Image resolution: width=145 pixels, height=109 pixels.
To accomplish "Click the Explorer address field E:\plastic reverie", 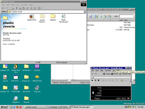I will click(x=46, y=12).
